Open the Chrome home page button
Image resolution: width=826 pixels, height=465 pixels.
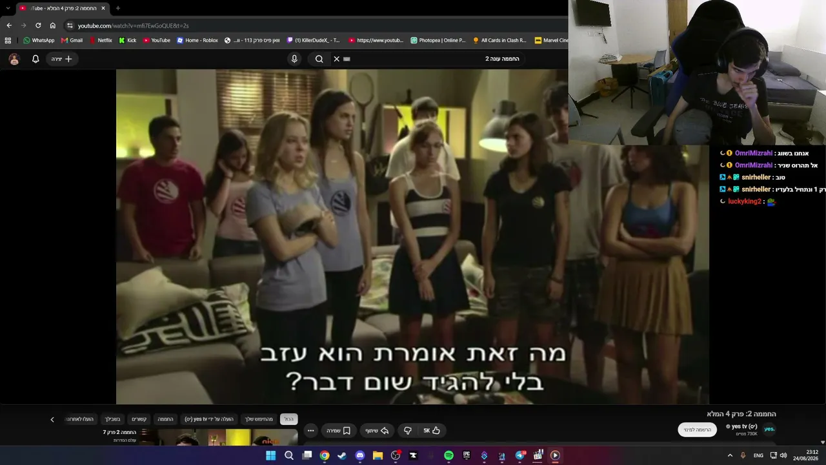click(x=53, y=25)
